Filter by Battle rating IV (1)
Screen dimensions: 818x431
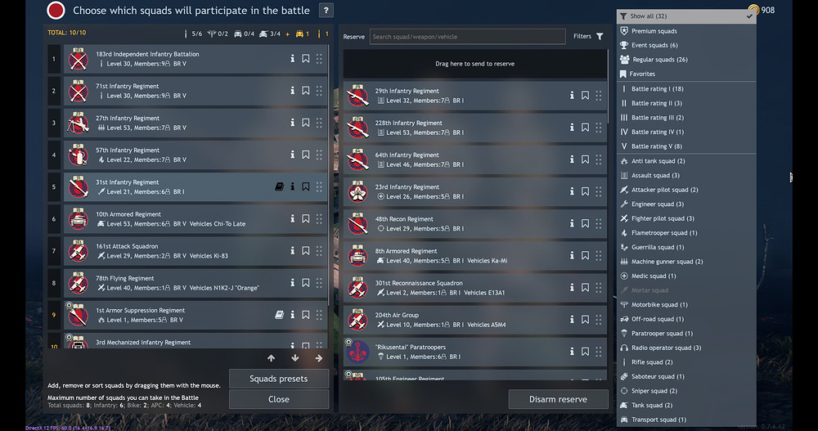coord(686,132)
